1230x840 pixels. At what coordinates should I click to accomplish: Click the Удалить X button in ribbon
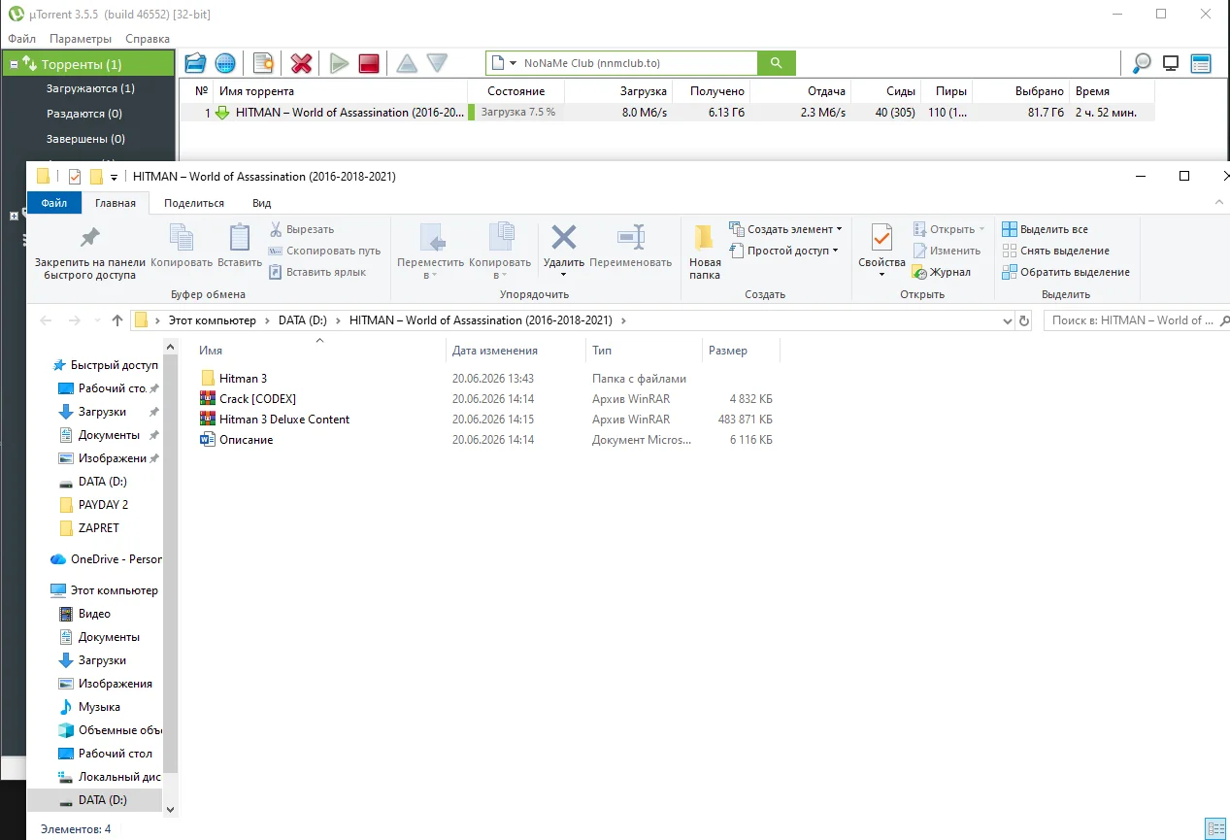pyautogui.click(x=563, y=252)
